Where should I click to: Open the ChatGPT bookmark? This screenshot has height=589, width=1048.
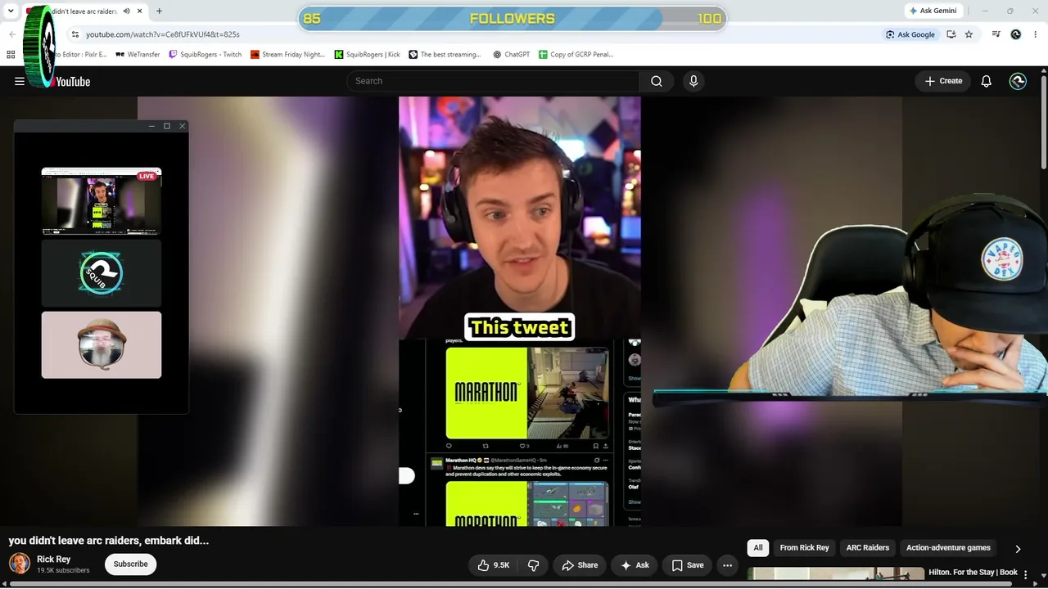(512, 55)
